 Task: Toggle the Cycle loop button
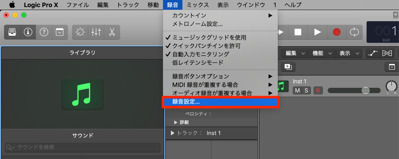pyautogui.click(x=355, y=32)
